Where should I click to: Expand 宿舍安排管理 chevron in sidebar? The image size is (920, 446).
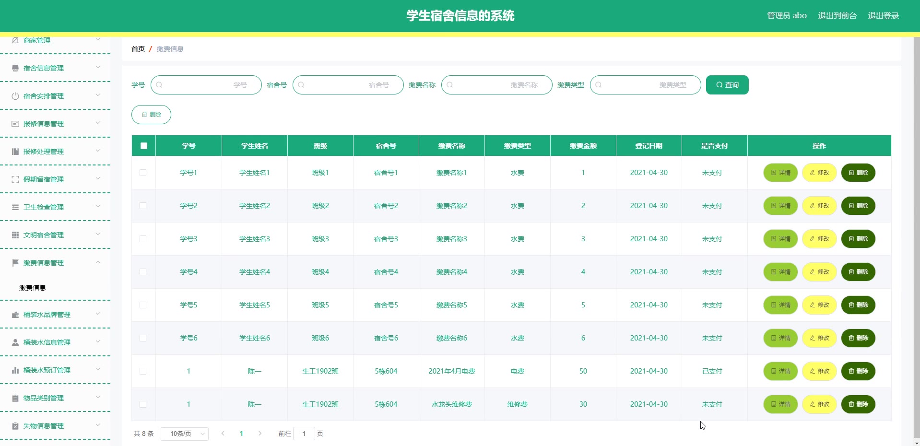98,95
